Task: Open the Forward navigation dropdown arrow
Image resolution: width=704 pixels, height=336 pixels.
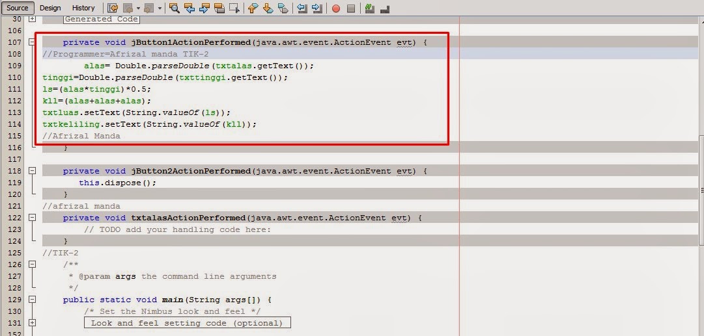Action: click(160, 8)
